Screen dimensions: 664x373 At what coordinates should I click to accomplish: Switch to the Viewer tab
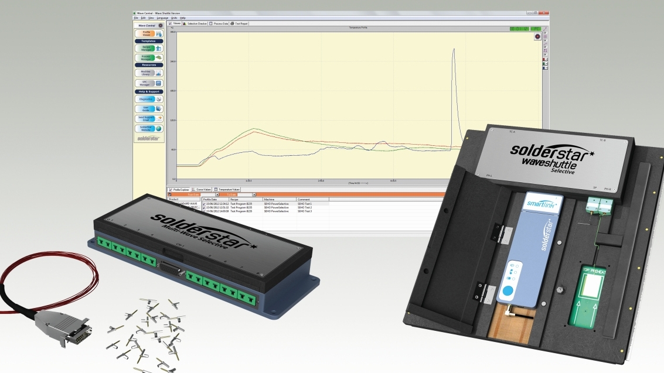point(175,23)
